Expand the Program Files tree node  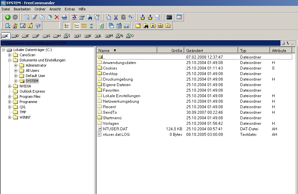(9, 97)
